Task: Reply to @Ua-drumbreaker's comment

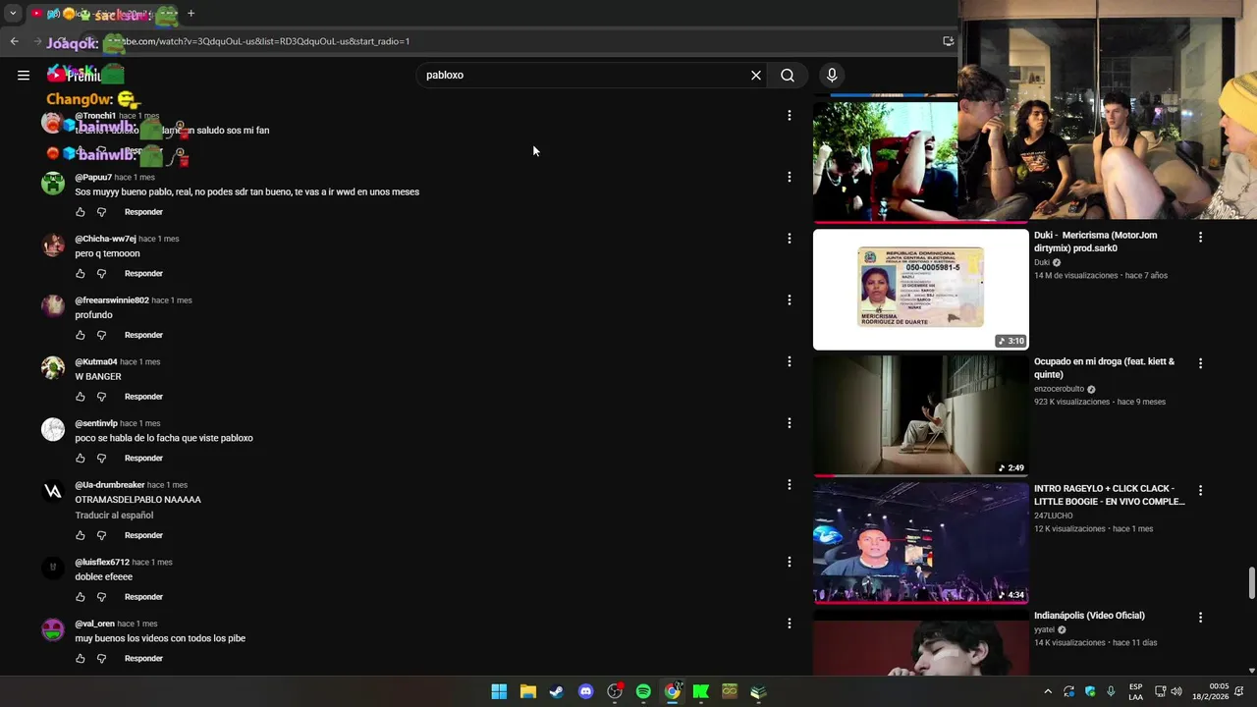Action: click(x=143, y=535)
